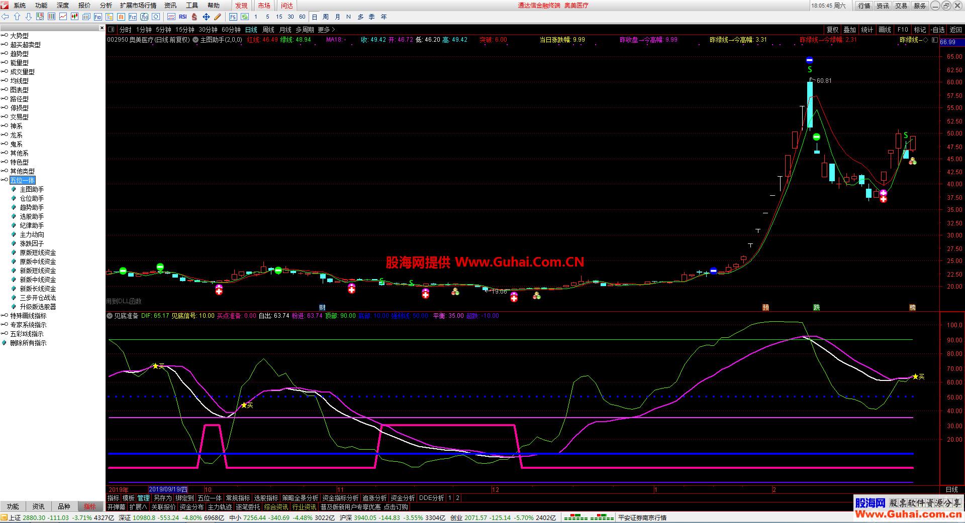Select the RSI indicator icon
This screenshot has width=965, height=523.
click(x=183, y=17)
